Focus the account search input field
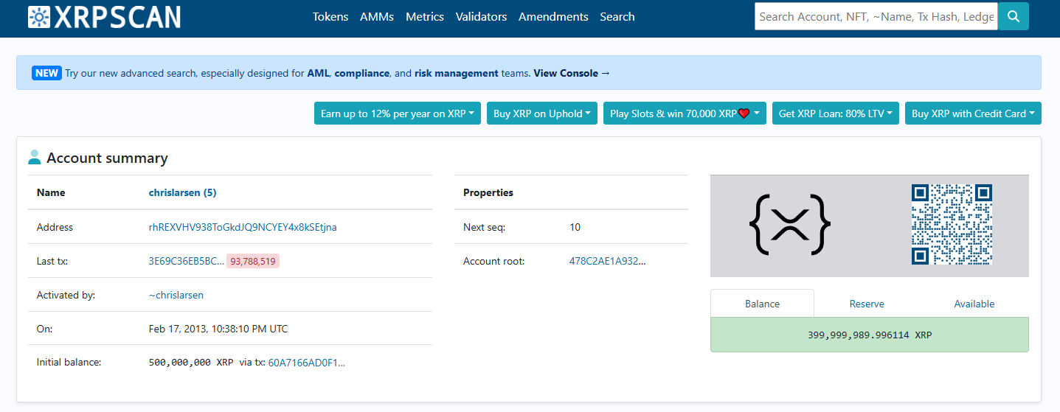Image resolution: width=1060 pixels, height=412 pixels. tap(876, 16)
